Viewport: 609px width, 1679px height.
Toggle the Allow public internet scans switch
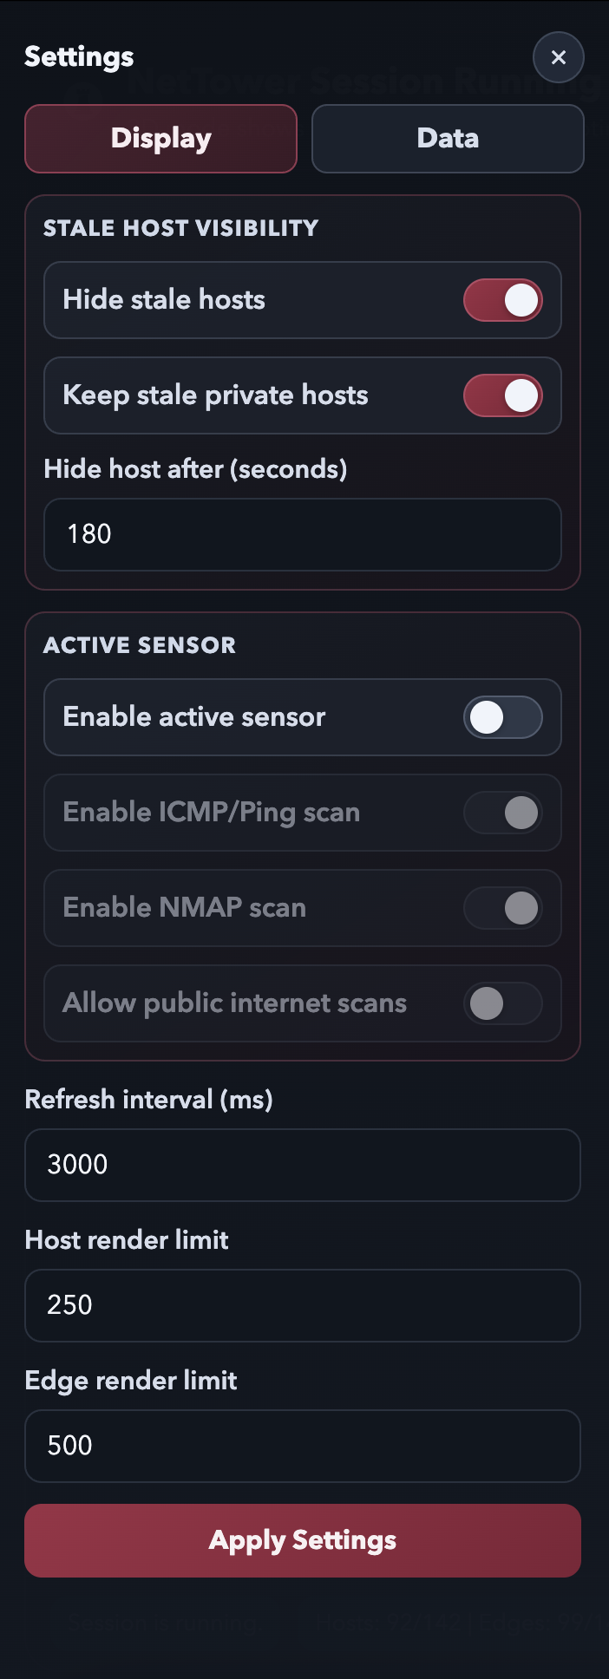[503, 1003]
